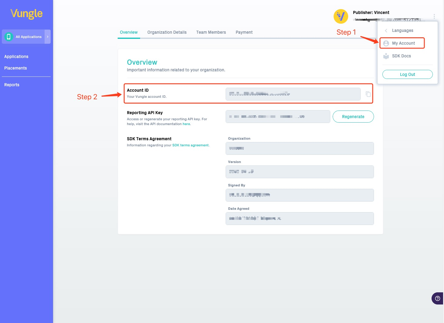This screenshot has width=444, height=323.
Task: Go back using the Languages chevron
Action: (386, 31)
